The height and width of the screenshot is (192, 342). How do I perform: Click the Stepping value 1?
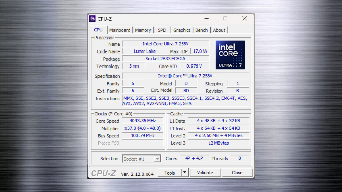[x=238, y=84]
